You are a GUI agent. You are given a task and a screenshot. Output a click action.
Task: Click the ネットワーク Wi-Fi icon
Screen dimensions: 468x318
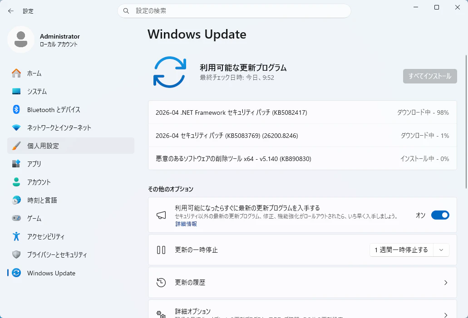coord(16,127)
